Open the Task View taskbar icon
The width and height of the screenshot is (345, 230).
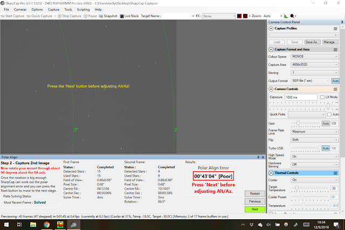point(19,225)
